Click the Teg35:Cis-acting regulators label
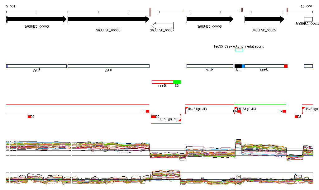Viewport: 319px width, 190px height. click(239, 46)
